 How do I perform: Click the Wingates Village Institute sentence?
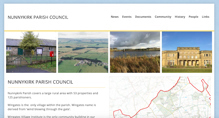pyautogui.click(x=51, y=117)
